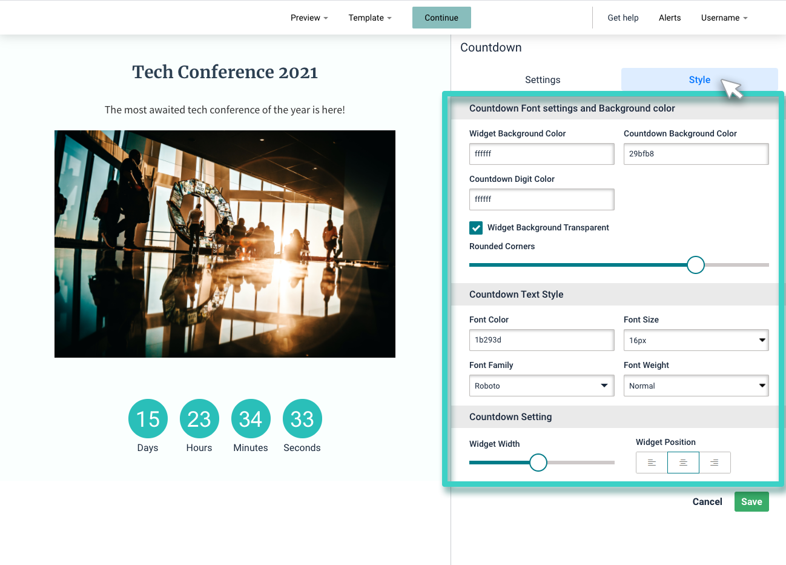The image size is (786, 565).
Task: Click the Save button
Action: [x=751, y=502]
